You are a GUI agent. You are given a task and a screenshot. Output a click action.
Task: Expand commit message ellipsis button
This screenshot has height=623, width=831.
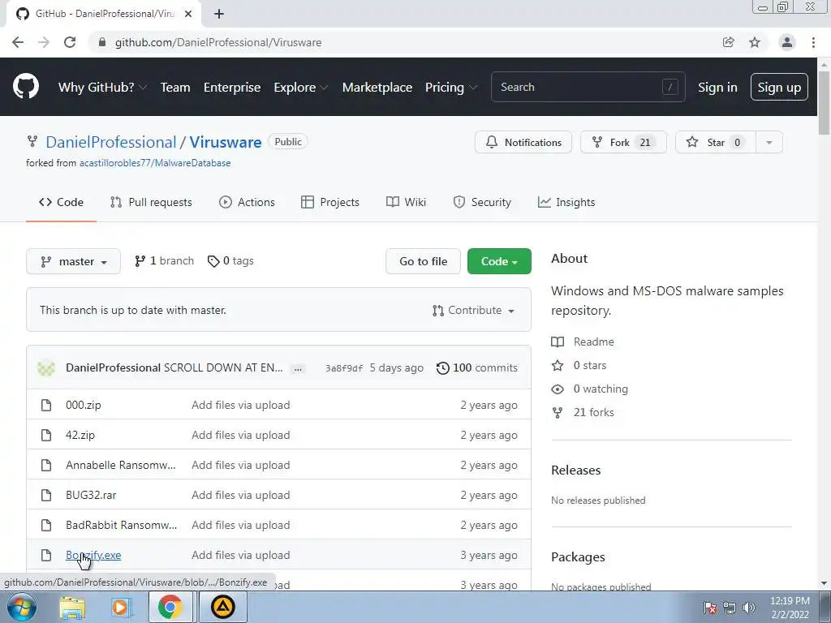point(298,369)
